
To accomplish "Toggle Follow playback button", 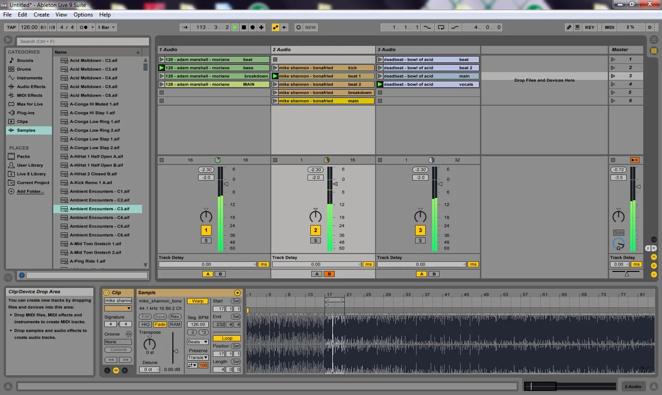I will point(185,27).
